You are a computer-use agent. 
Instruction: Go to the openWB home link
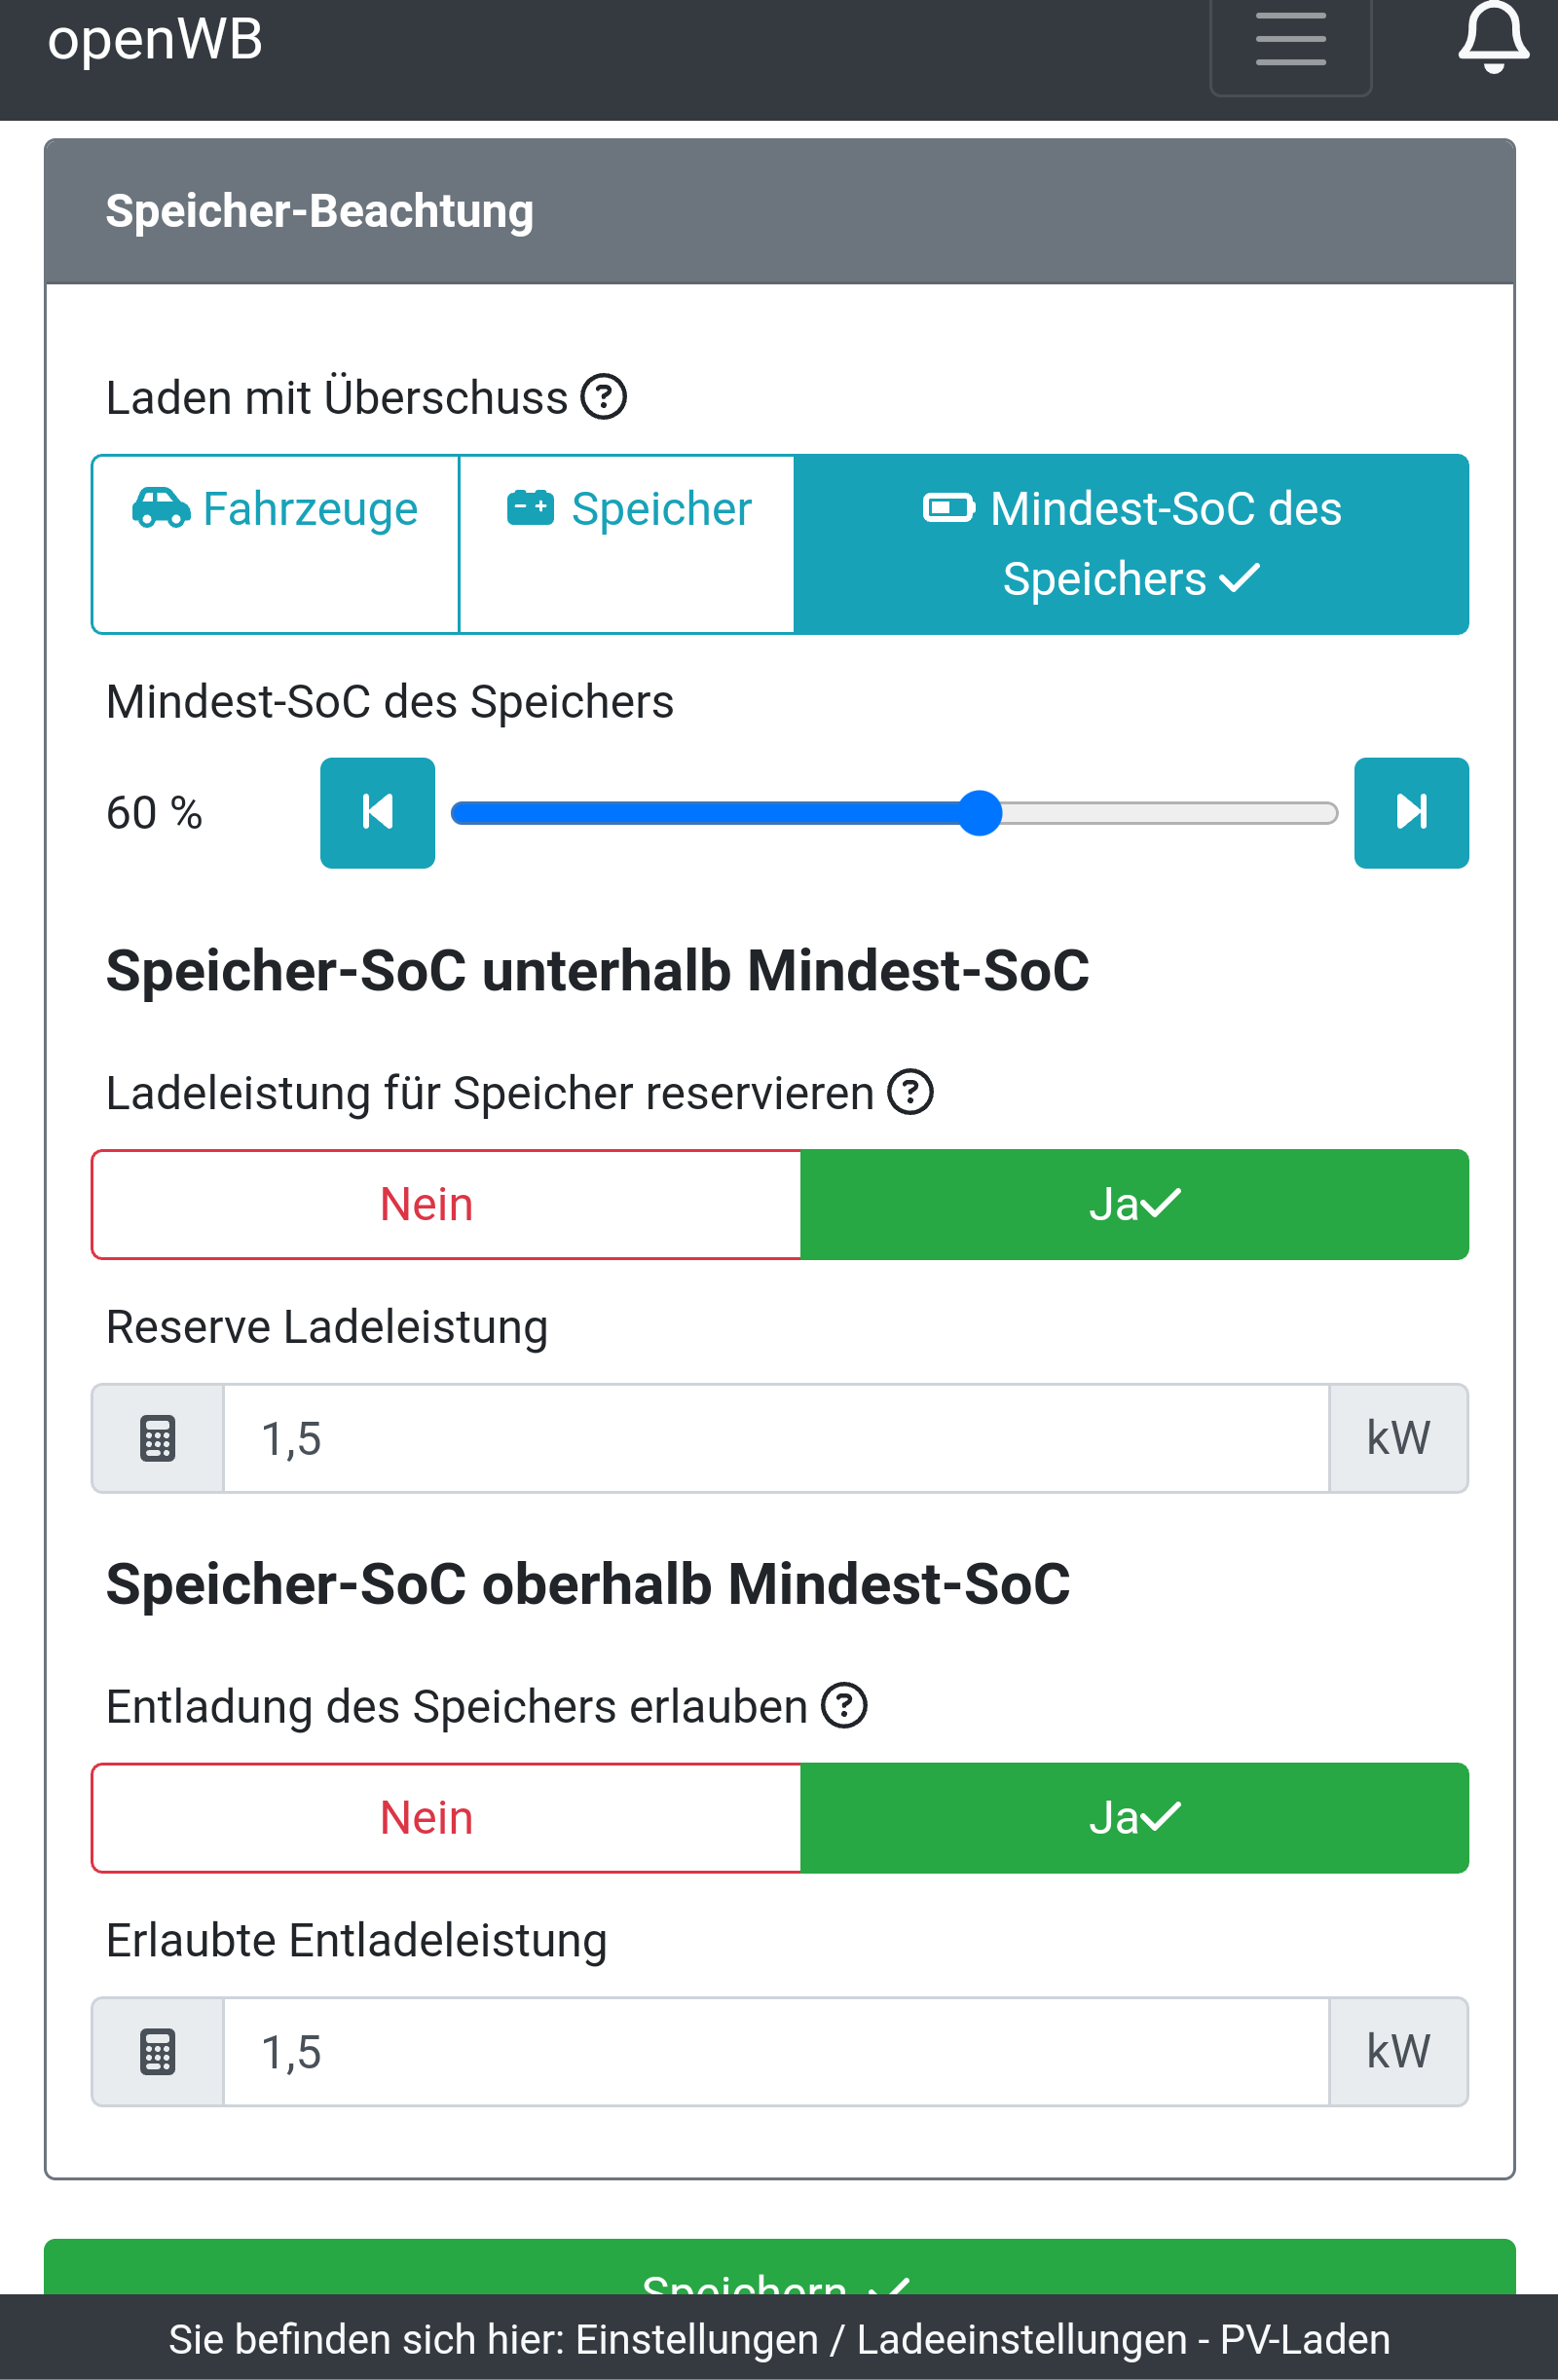coord(155,40)
